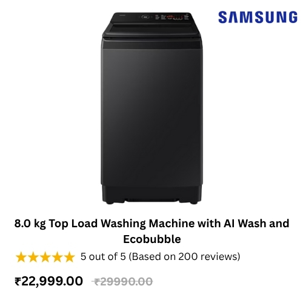Click the struck-through ₹29990.00 original price
Image resolution: width=303 pixels, height=303 pixels.
122,282
